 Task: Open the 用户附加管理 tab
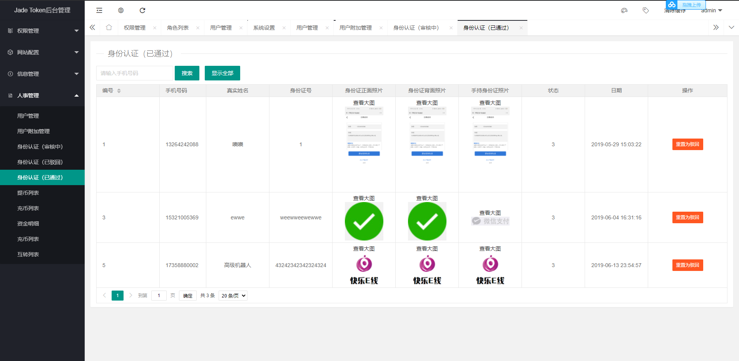click(355, 27)
